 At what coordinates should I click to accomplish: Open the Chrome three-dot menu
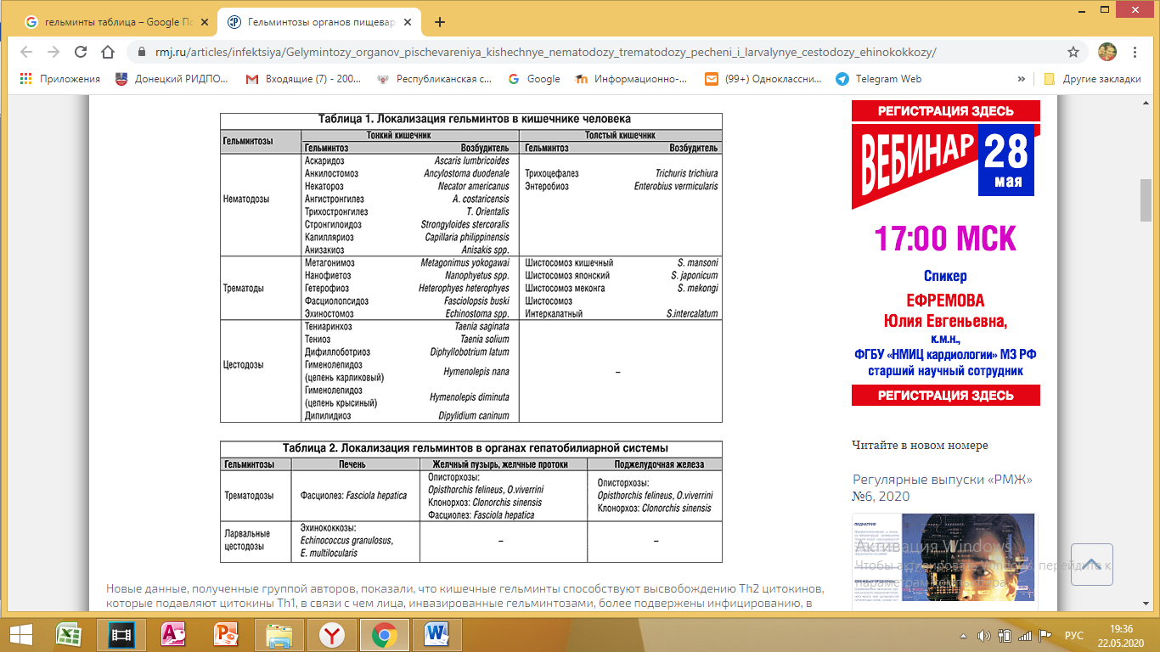point(1135,52)
